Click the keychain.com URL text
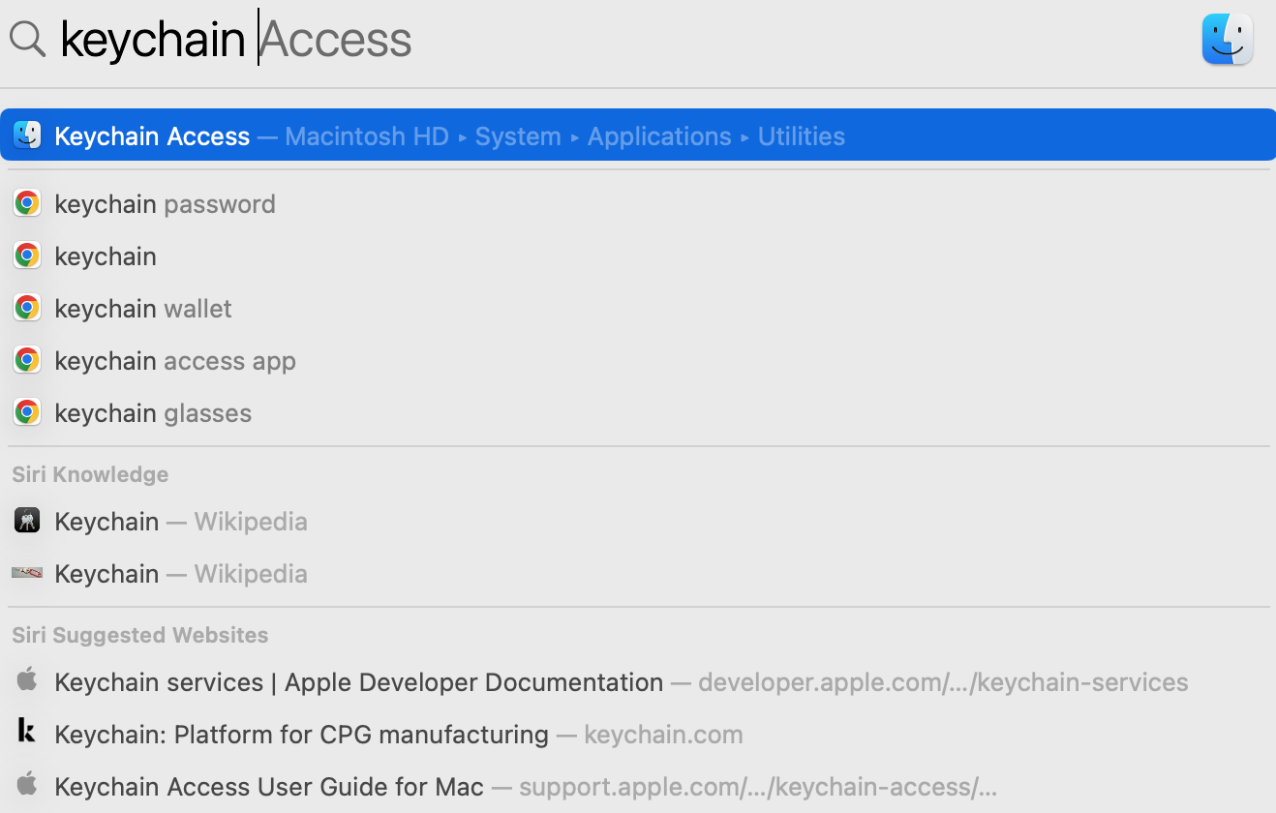 pos(663,735)
